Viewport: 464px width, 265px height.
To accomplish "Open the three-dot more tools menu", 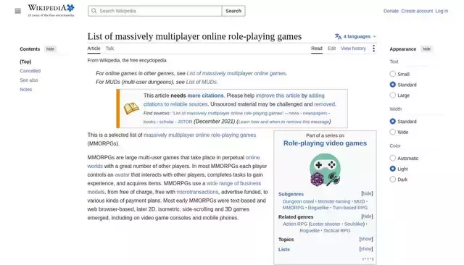I will coord(374,49).
